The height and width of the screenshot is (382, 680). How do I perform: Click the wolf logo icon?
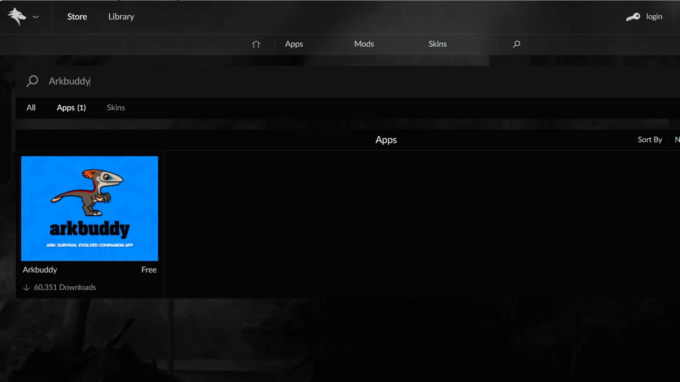[17, 17]
